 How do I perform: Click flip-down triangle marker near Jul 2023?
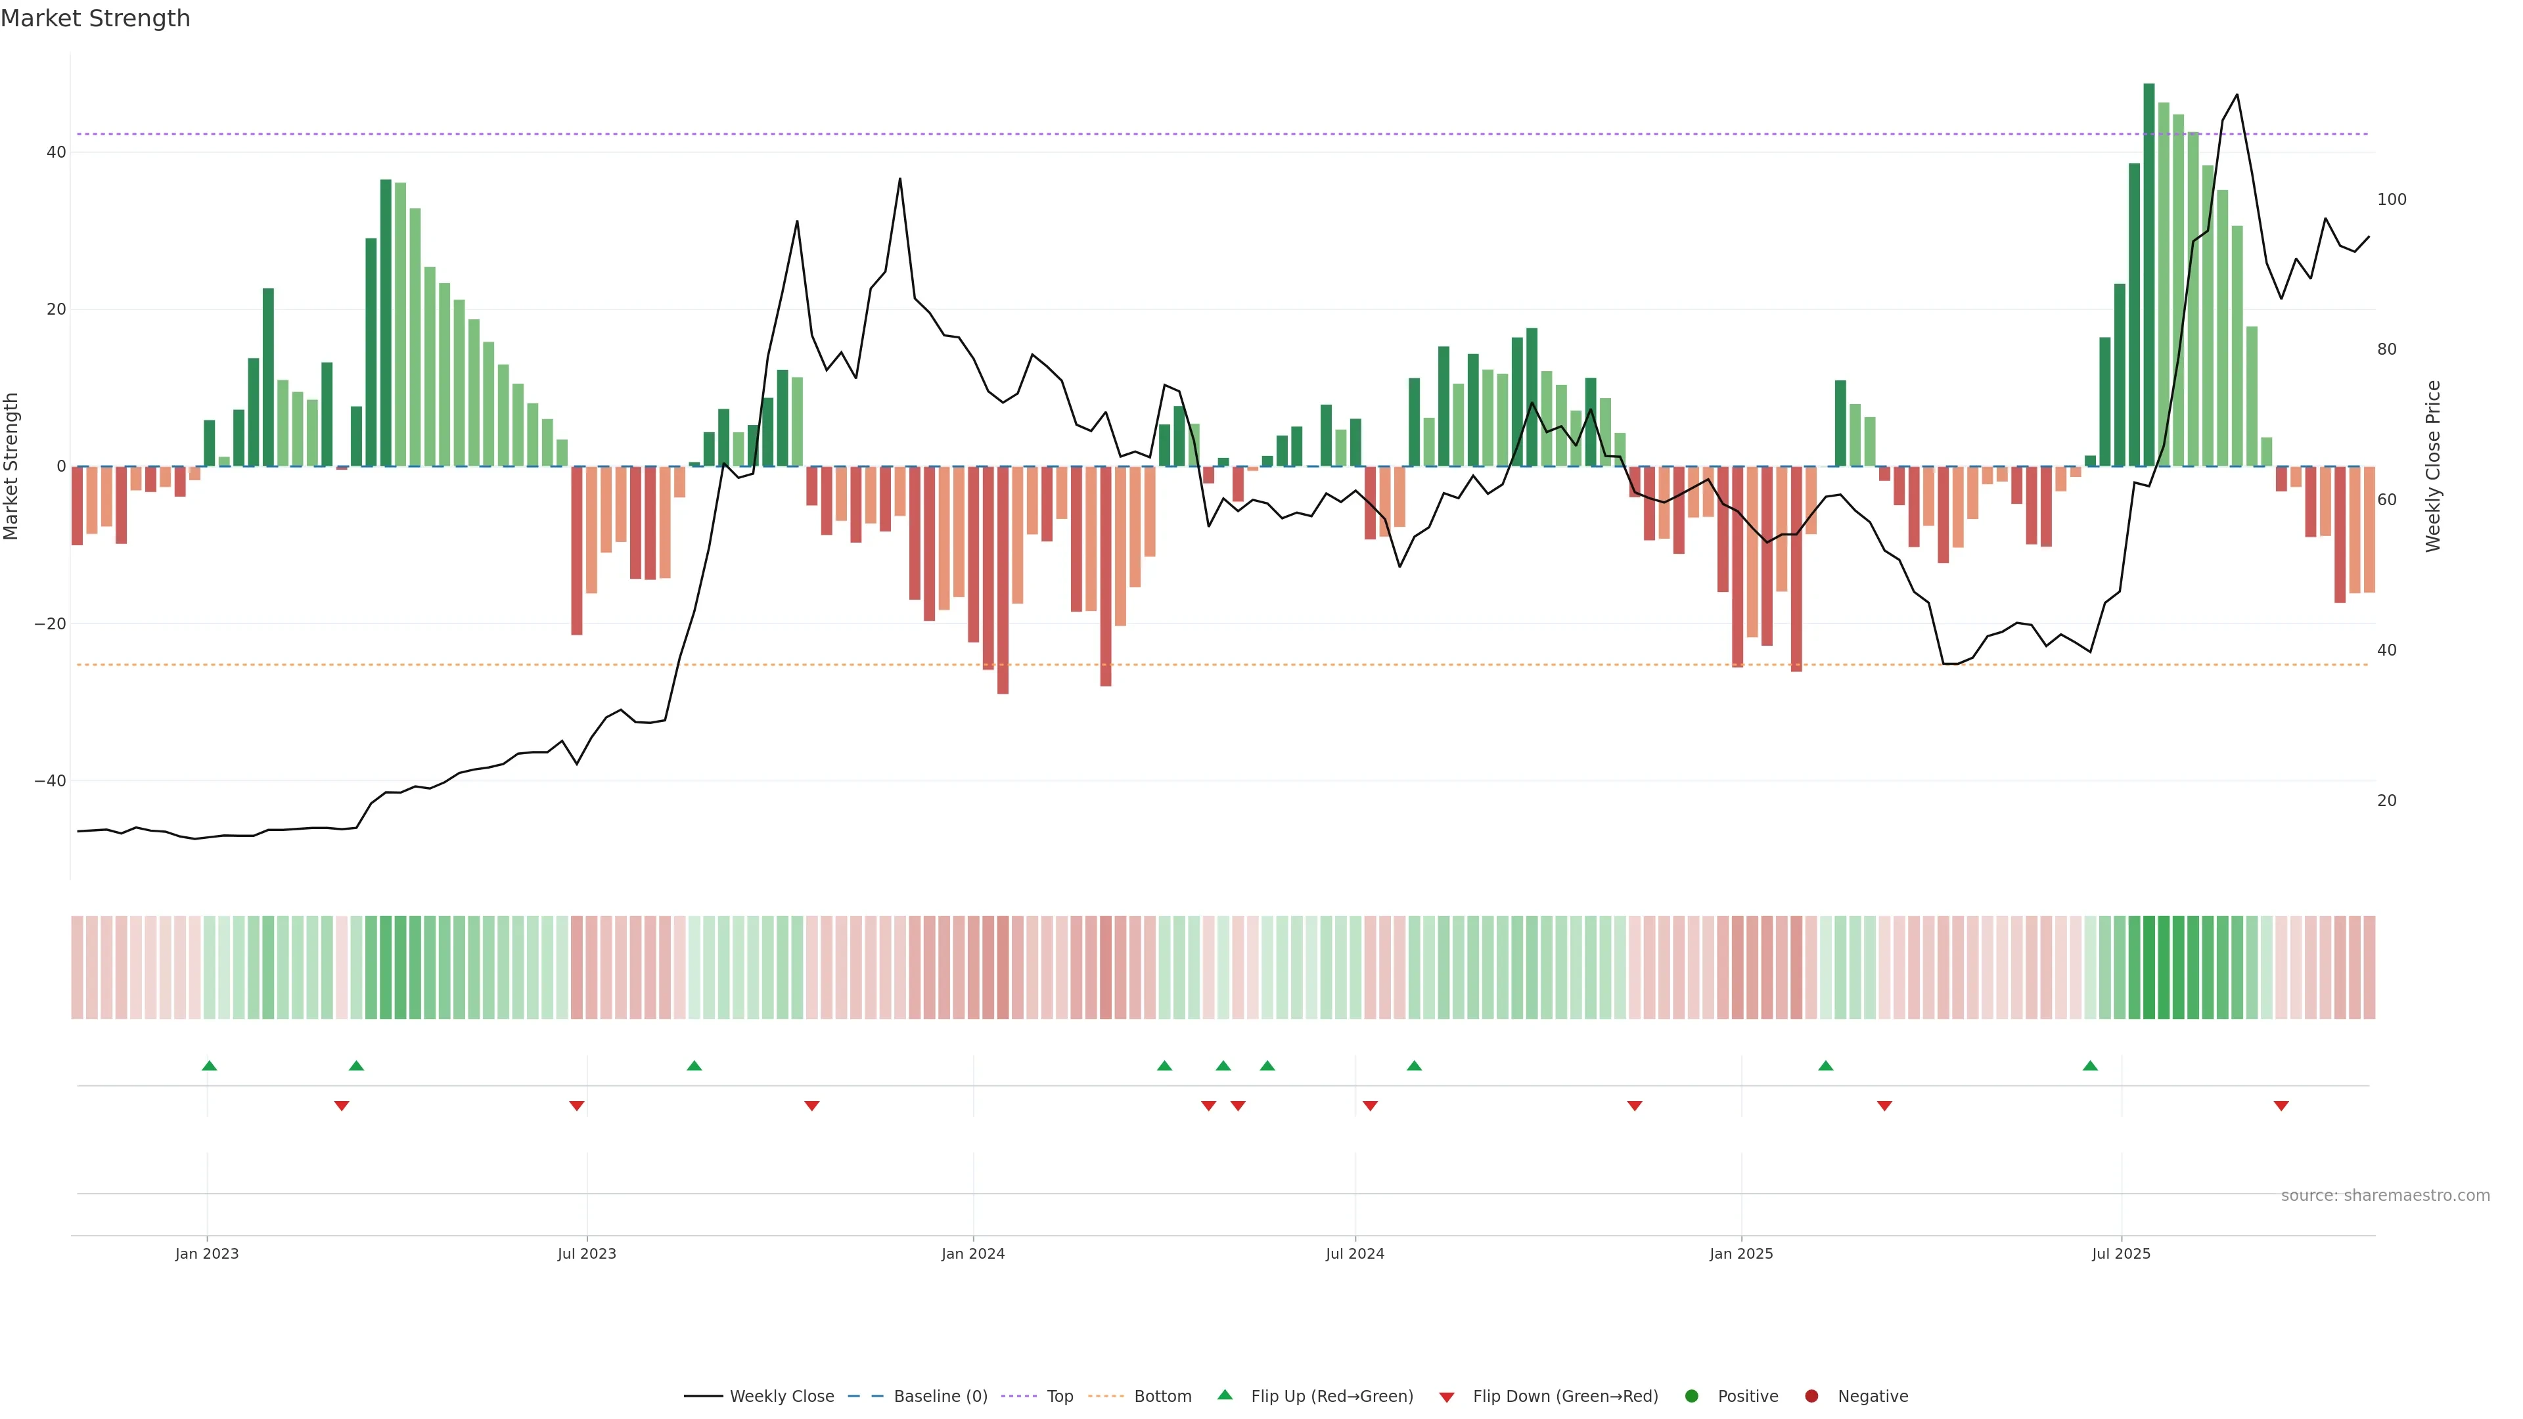577,1106
